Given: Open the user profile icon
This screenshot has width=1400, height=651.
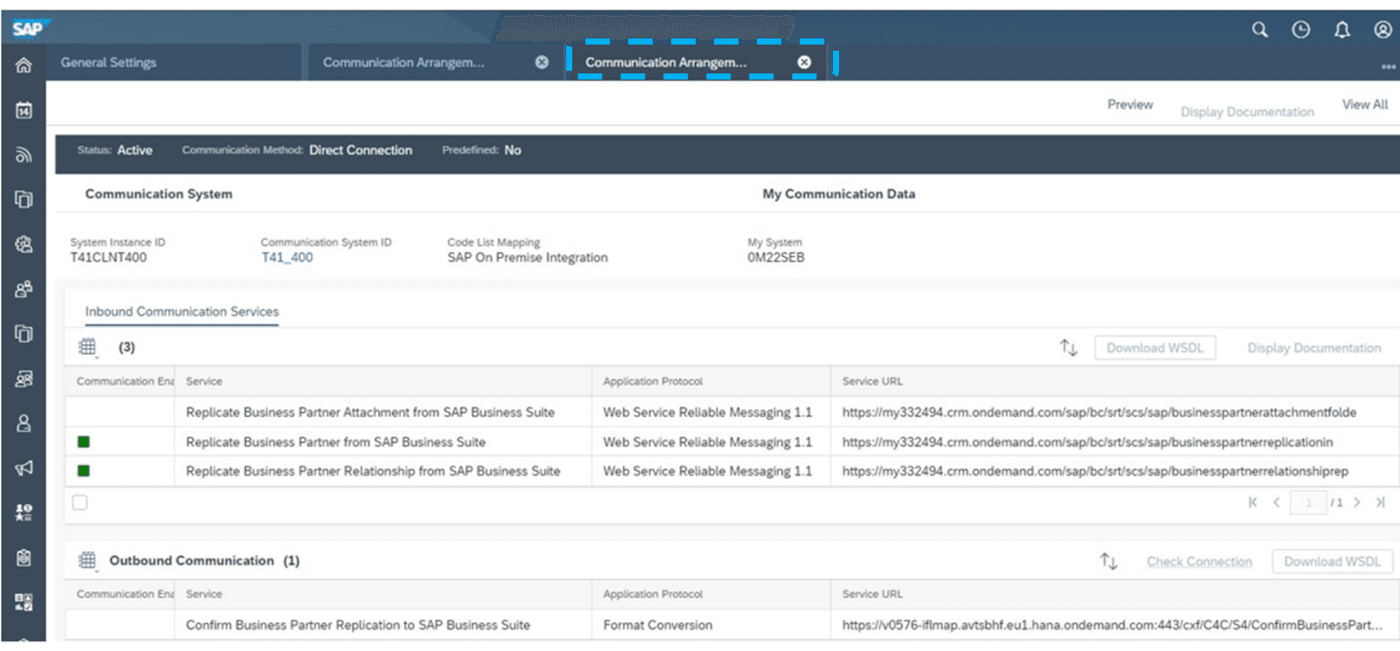Looking at the screenshot, I should (x=1383, y=30).
